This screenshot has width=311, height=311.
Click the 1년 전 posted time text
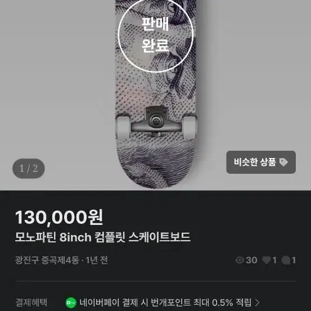97,260
